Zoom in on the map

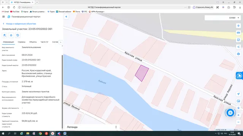click(x=238, y=115)
